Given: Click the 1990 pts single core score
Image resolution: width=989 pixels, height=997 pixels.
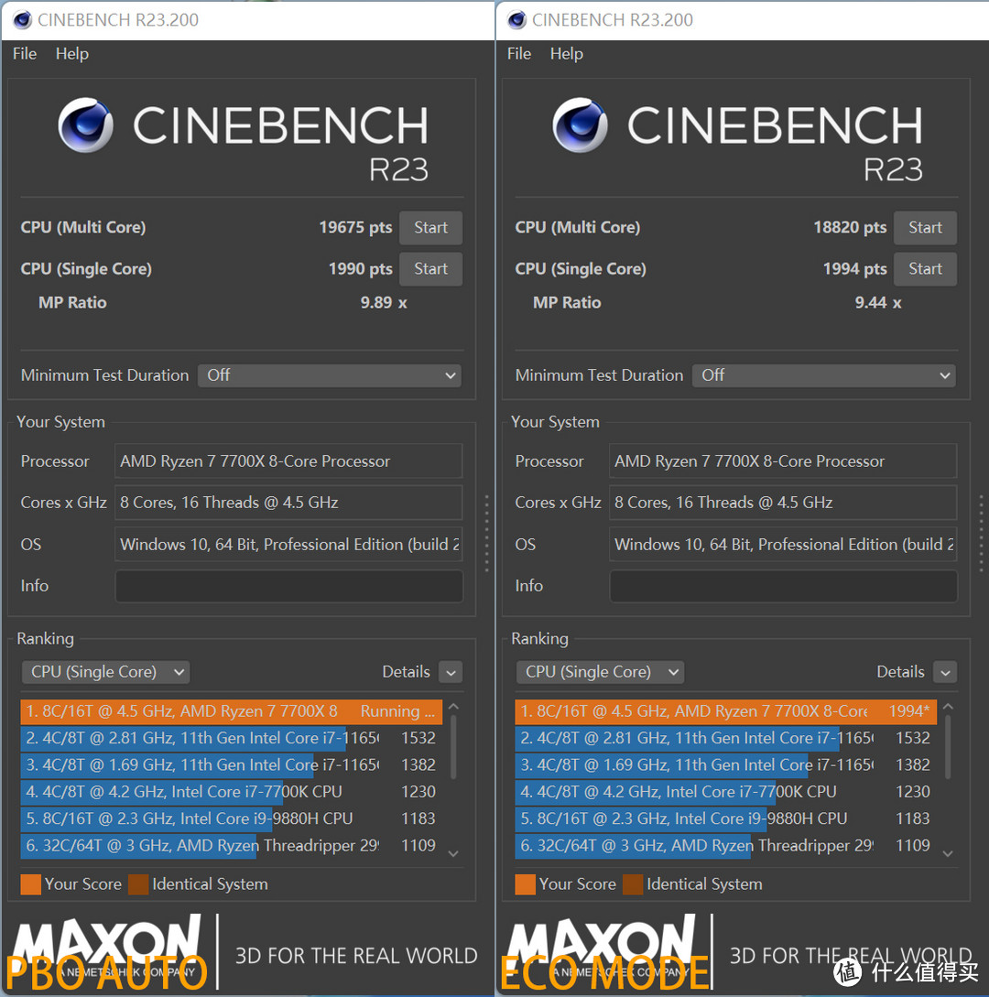Looking at the screenshot, I should (x=361, y=269).
